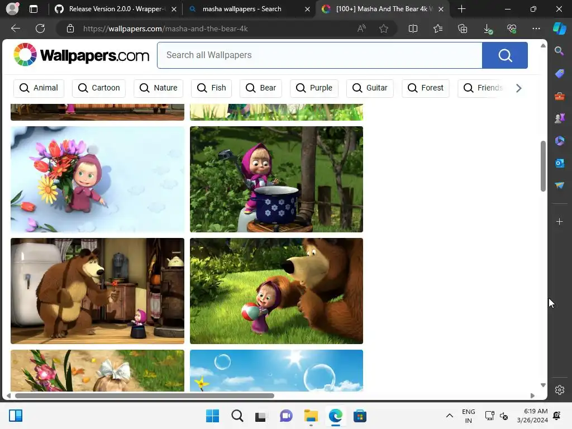Image resolution: width=572 pixels, height=429 pixels.
Task: Open Windows Widgets panel
Action: tap(16, 416)
